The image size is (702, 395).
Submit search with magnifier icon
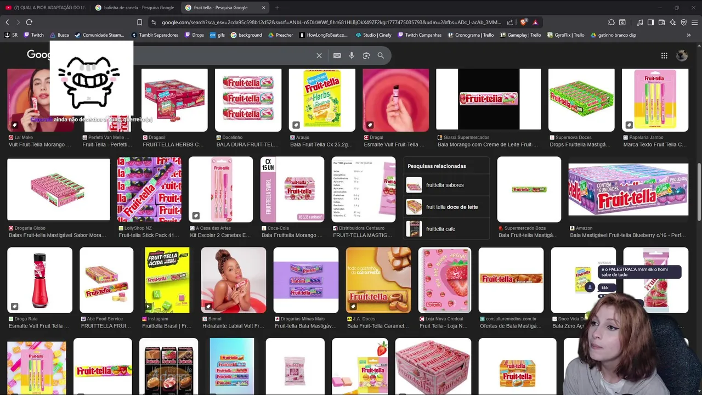[x=381, y=55]
